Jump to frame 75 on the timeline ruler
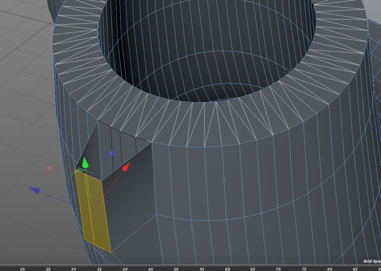 pos(304,269)
